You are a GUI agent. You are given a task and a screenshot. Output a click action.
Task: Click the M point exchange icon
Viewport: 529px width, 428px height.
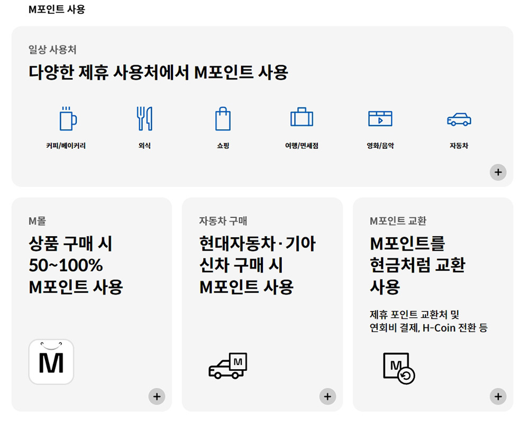click(399, 368)
